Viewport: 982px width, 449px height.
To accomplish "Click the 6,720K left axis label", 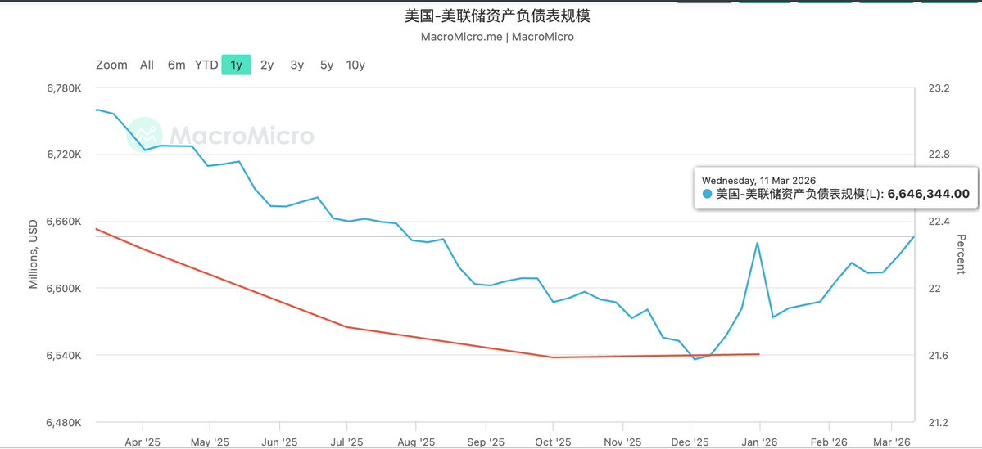I will [65, 155].
